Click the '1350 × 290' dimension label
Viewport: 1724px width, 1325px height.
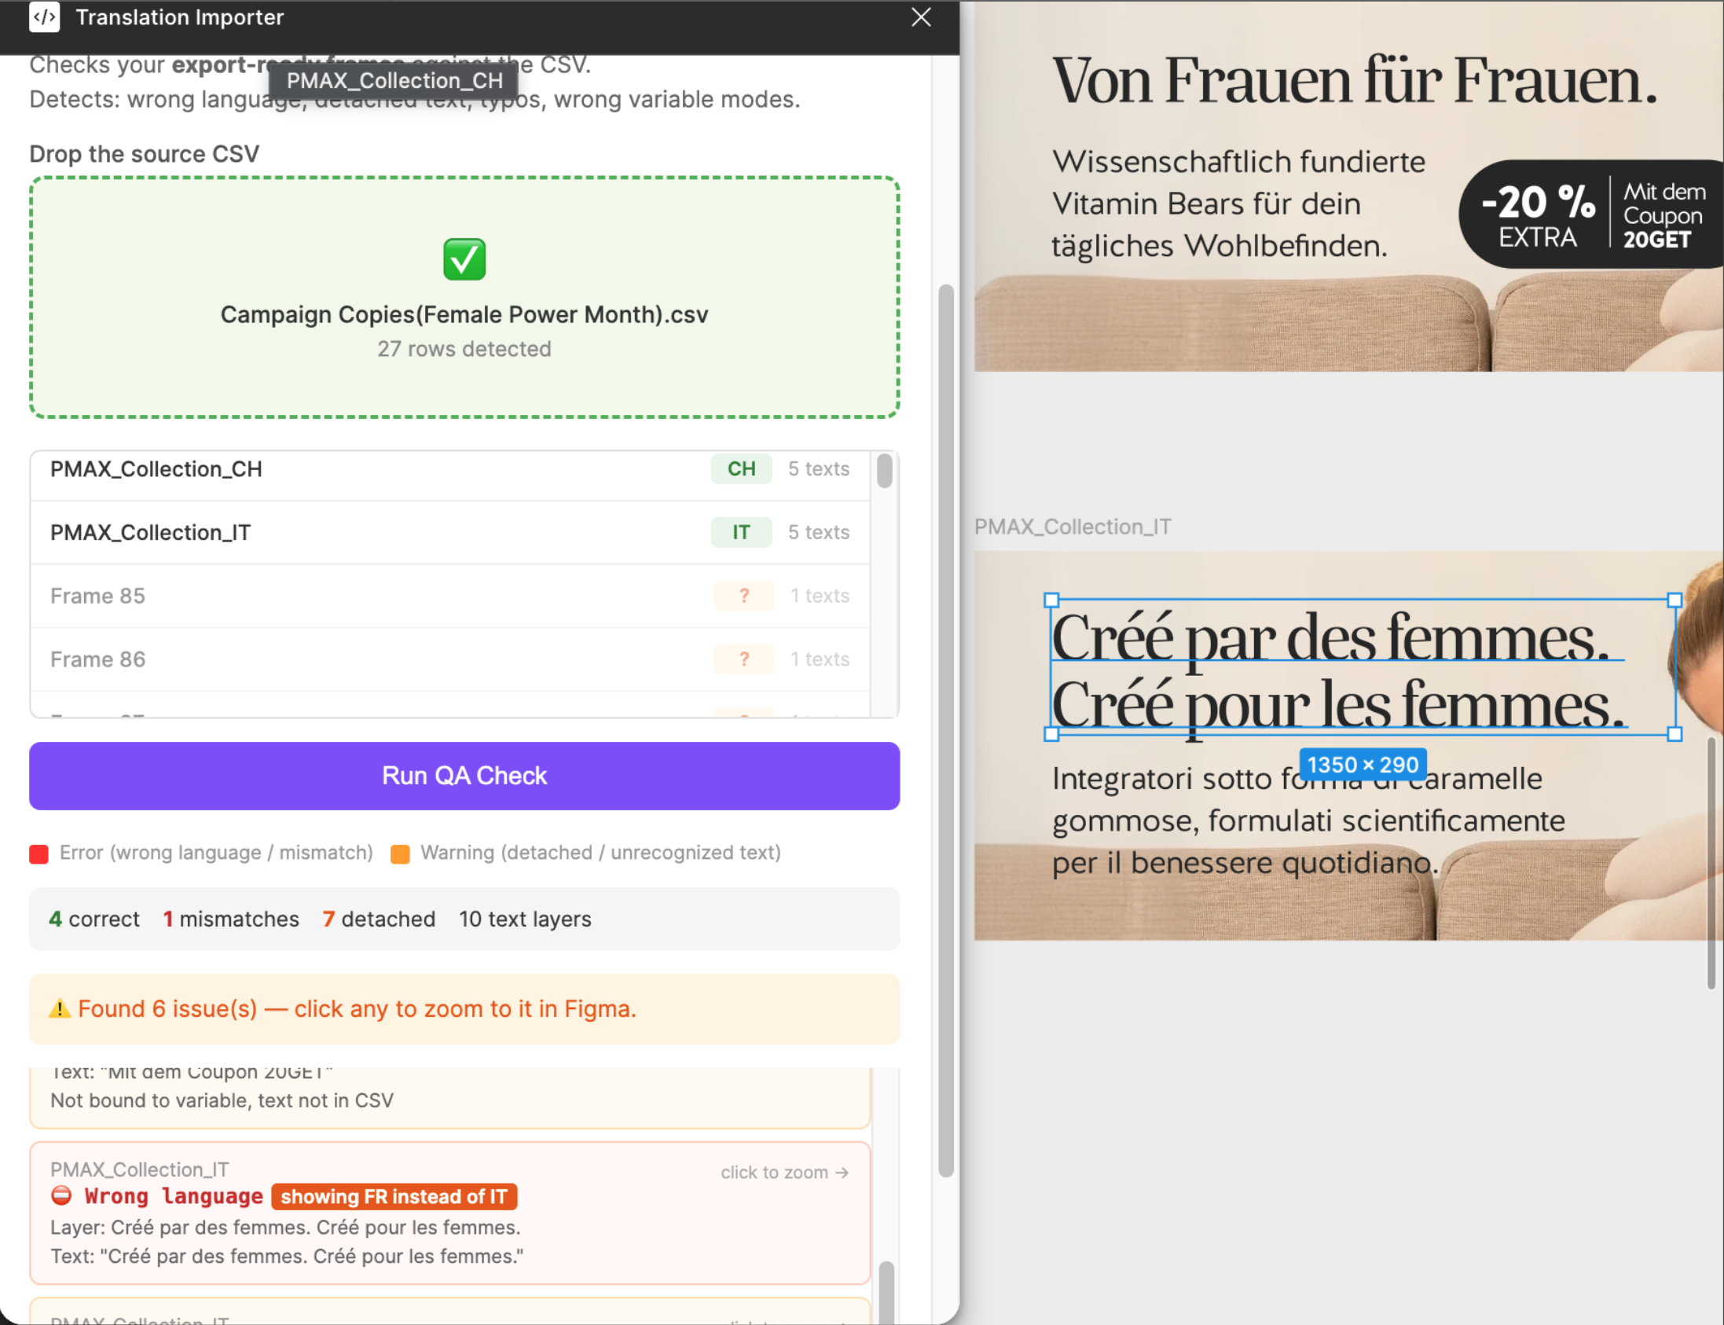pyautogui.click(x=1363, y=764)
